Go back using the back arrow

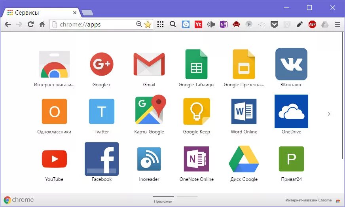point(8,24)
